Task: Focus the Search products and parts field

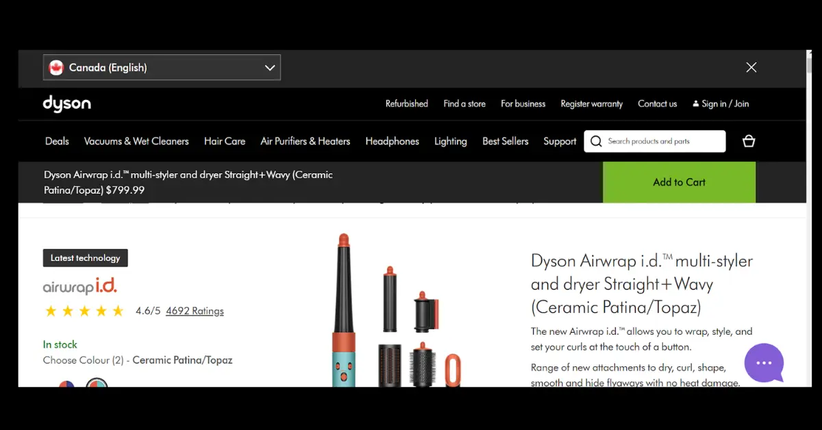Action: tap(655, 141)
